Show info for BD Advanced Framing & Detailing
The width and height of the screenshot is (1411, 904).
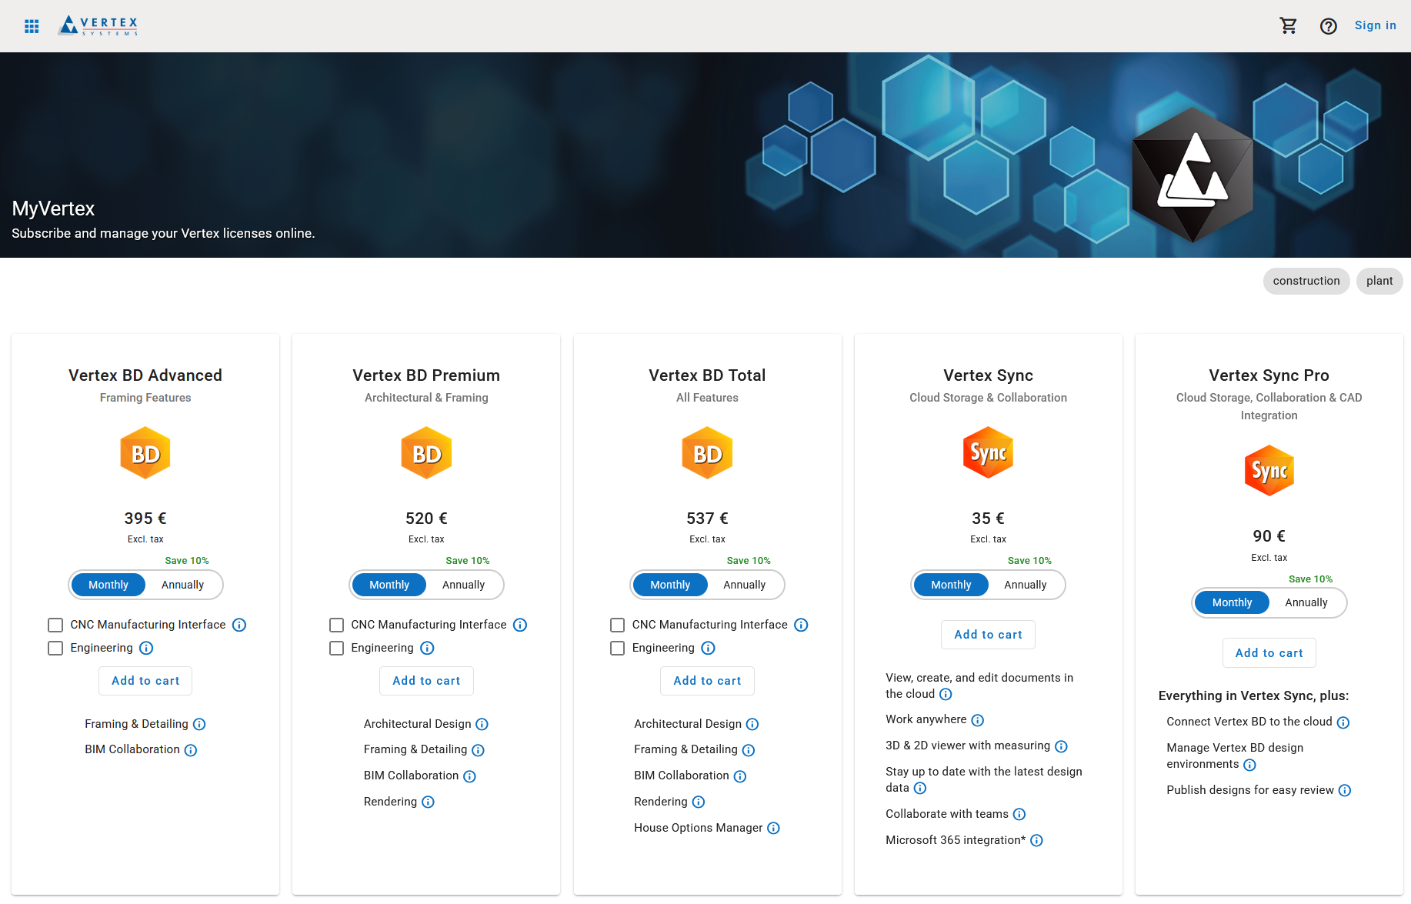(x=199, y=724)
